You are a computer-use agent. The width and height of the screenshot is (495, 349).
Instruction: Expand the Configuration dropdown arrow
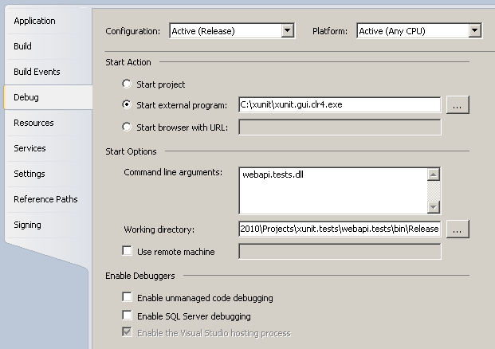tap(287, 30)
